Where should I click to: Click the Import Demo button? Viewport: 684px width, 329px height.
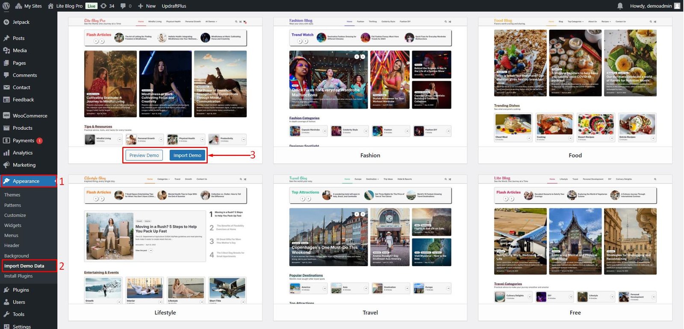coord(187,155)
